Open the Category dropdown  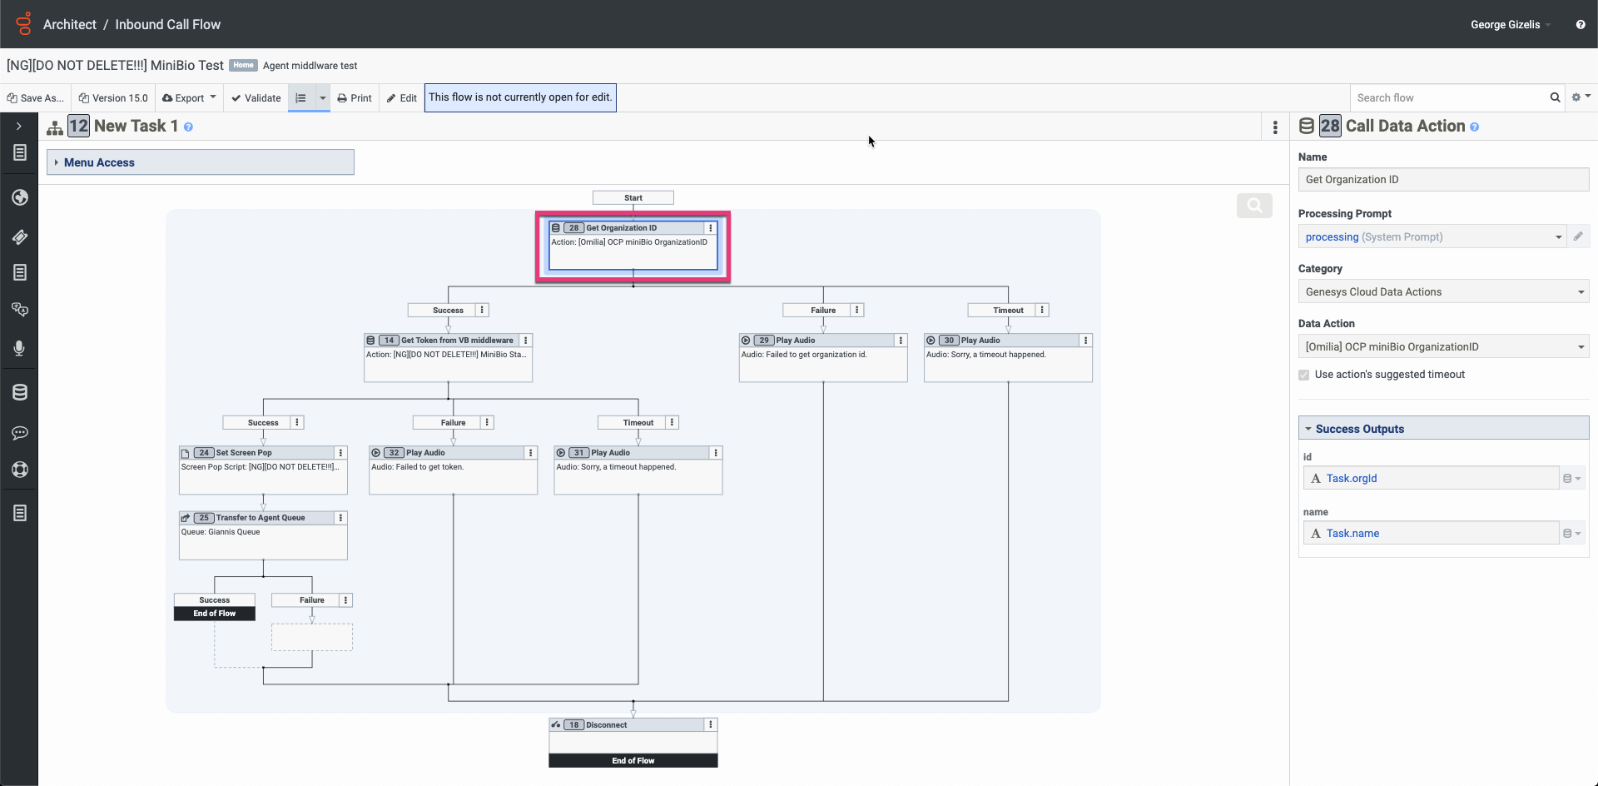(1442, 292)
